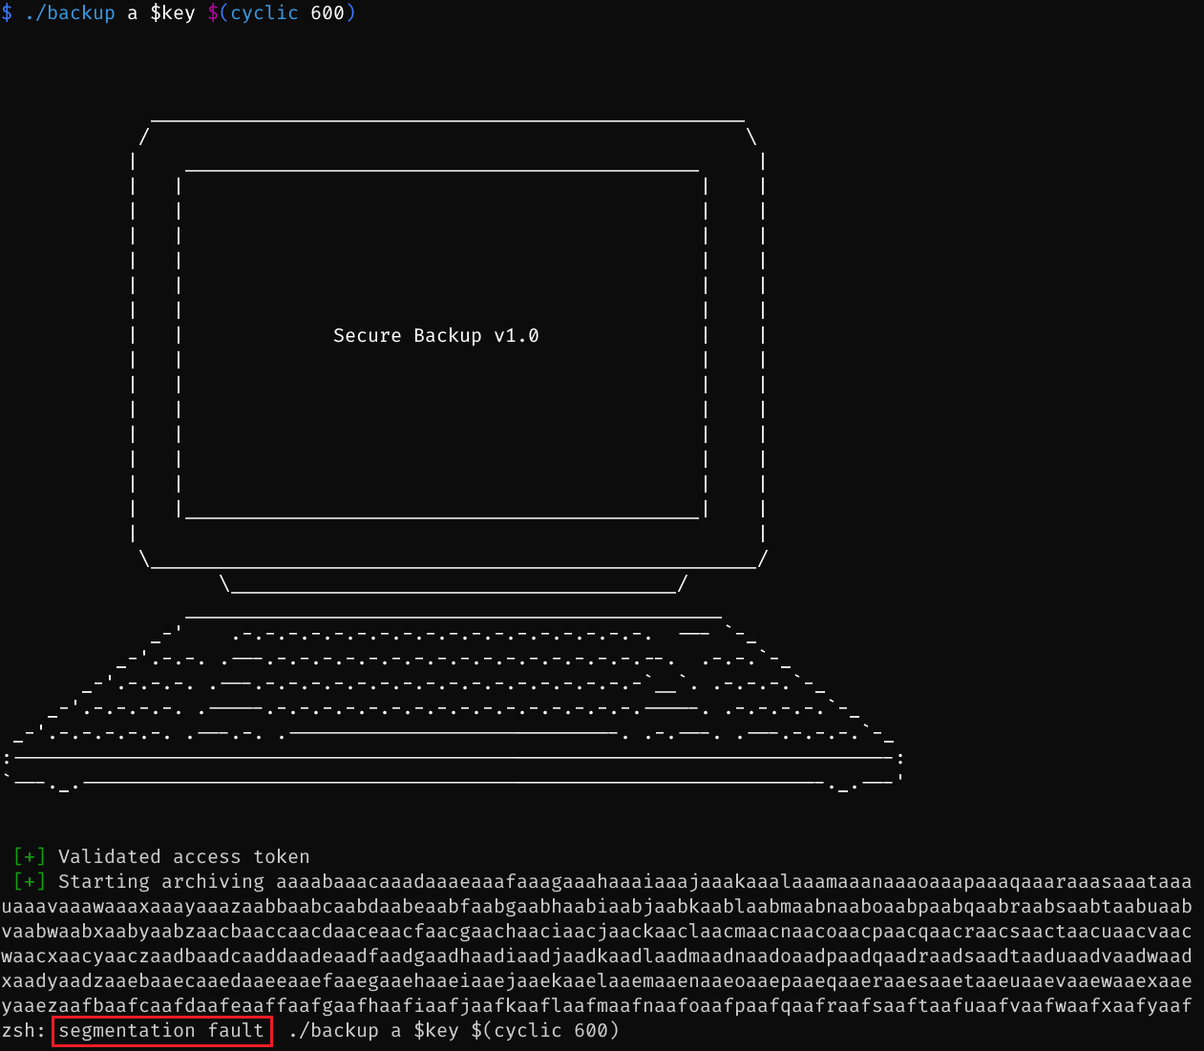Click the '[+]' marker beside 'Starting archiving'
Image resolution: width=1204 pixels, height=1051 pixels.
(x=30, y=881)
